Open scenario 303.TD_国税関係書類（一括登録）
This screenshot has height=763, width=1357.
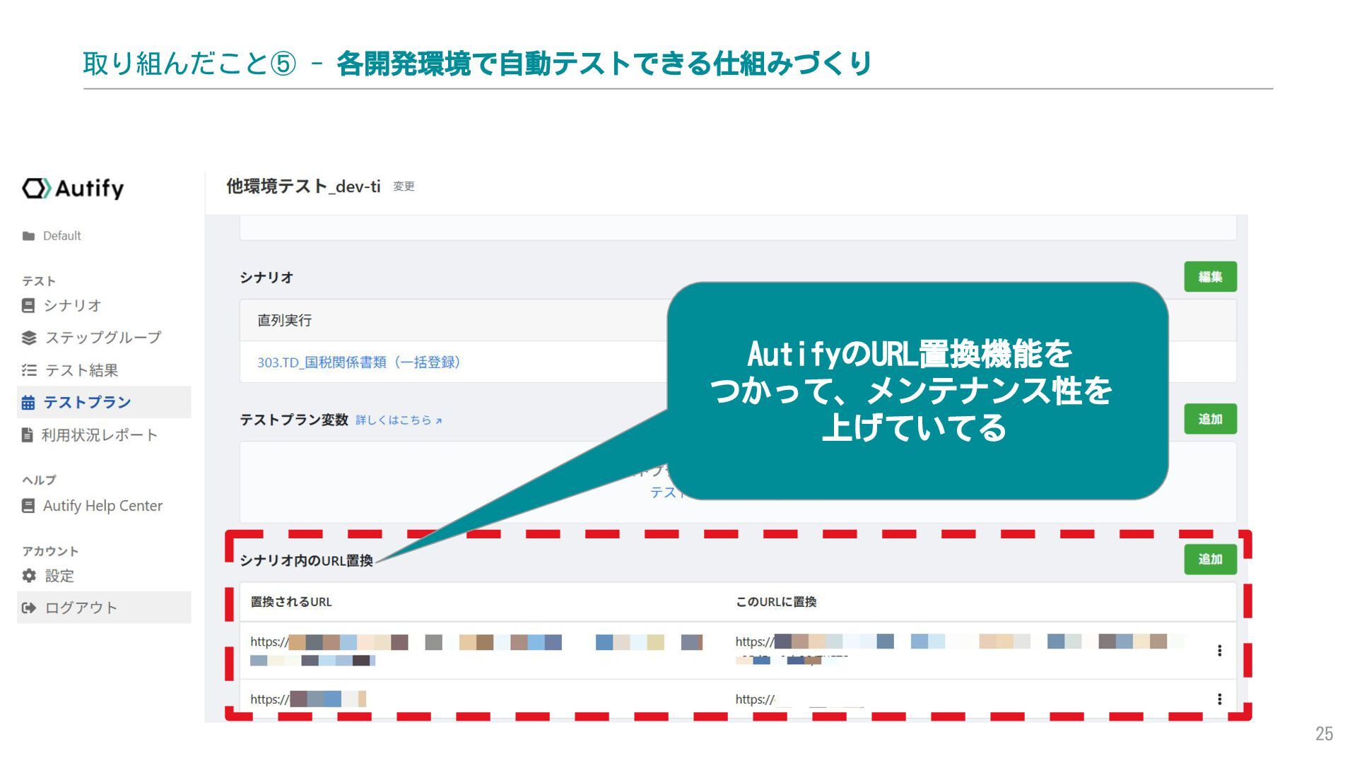coord(358,362)
